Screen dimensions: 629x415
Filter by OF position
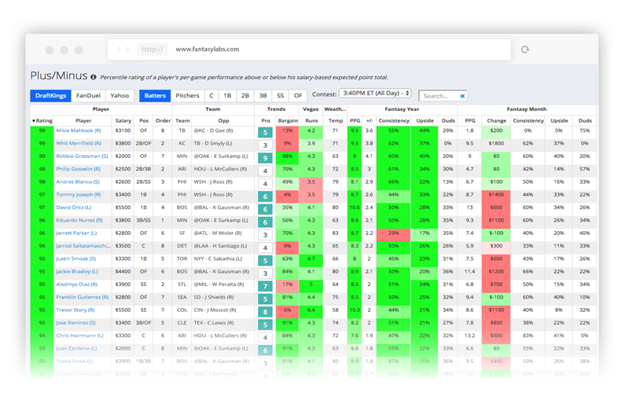click(x=298, y=95)
